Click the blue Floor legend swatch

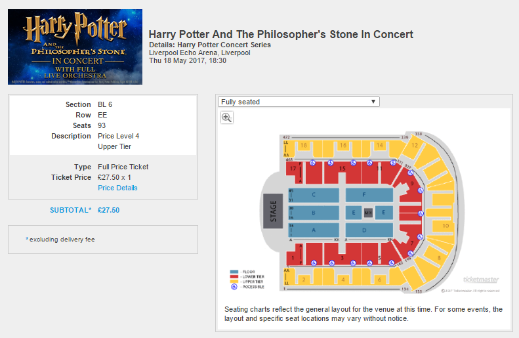click(234, 272)
